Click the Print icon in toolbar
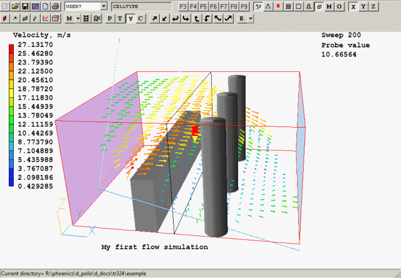Image resolution: width=401 pixels, height=278 pixels. pyautogui.click(x=55, y=6)
